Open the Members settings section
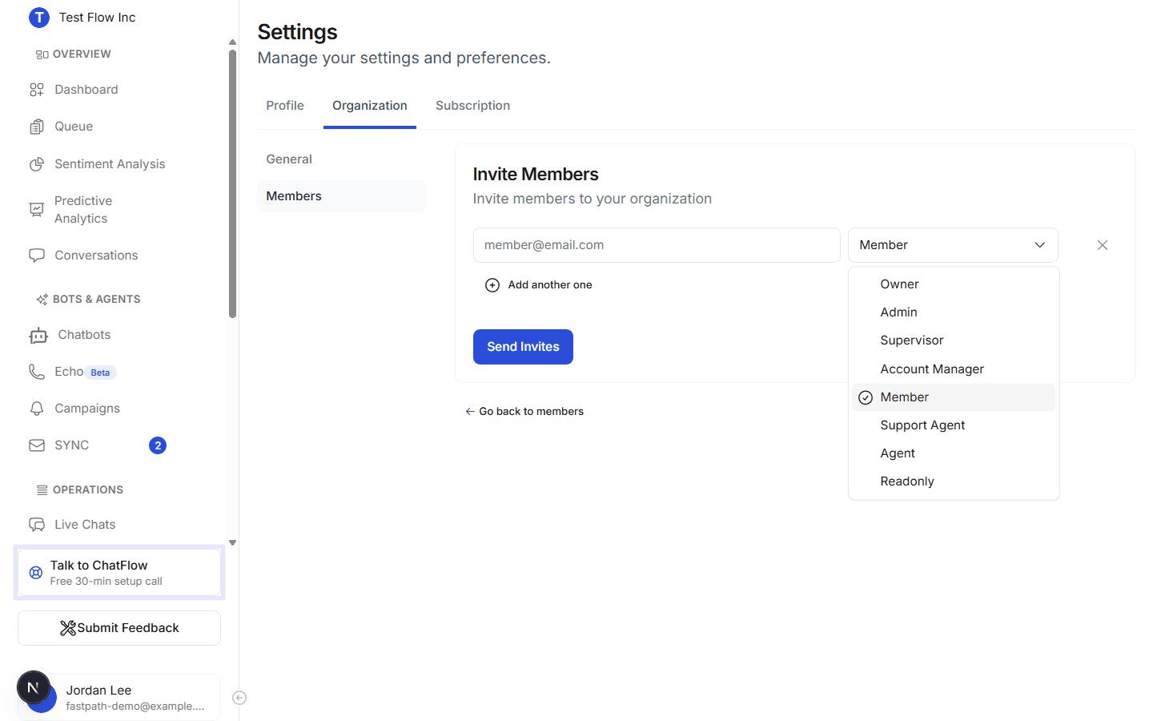The image size is (1153, 721). (341, 196)
